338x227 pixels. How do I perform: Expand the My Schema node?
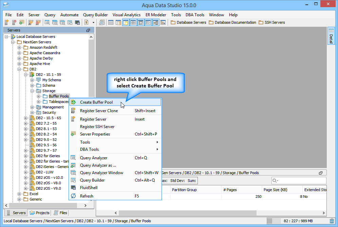click(x=32, y=80)
